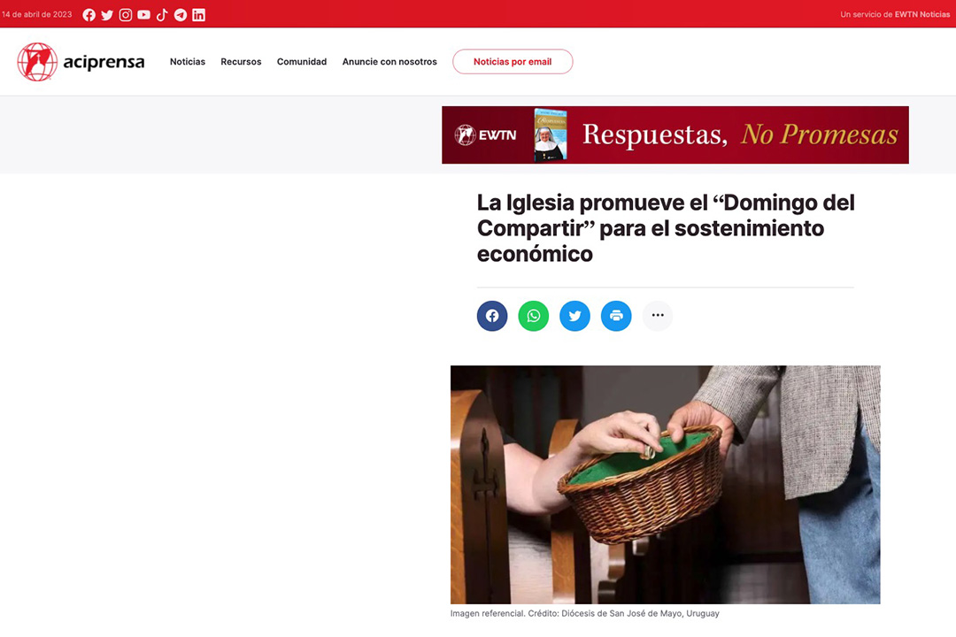Image resolution: width=956 pixels, height=637 pixels.
Task: Share the article via the green WhatsApp button
Action: pyautogui.click(x=534, y=316)
